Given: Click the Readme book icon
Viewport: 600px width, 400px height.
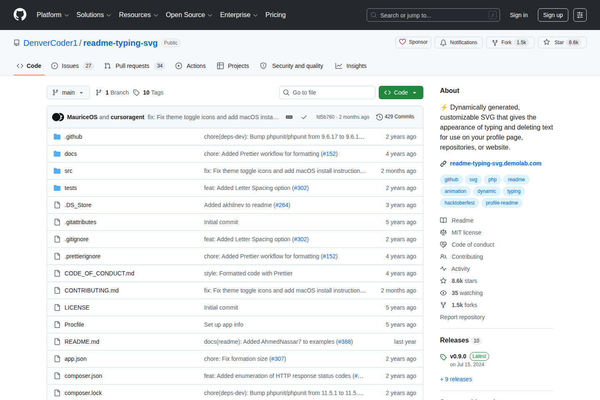Looking at the screenshot, I should [443, 220].
